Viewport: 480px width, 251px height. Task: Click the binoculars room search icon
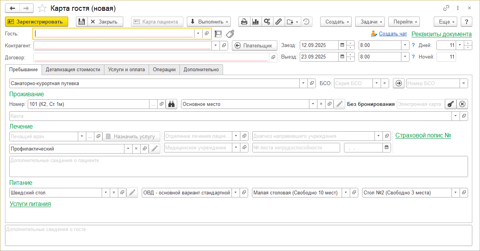(171, 104)
